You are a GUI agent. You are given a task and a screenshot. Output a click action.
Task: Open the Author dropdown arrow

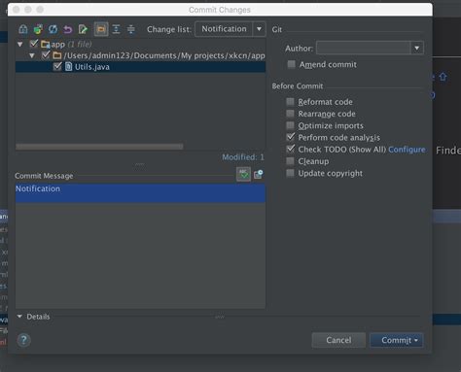pyautogui.click(x=417, y=49)
